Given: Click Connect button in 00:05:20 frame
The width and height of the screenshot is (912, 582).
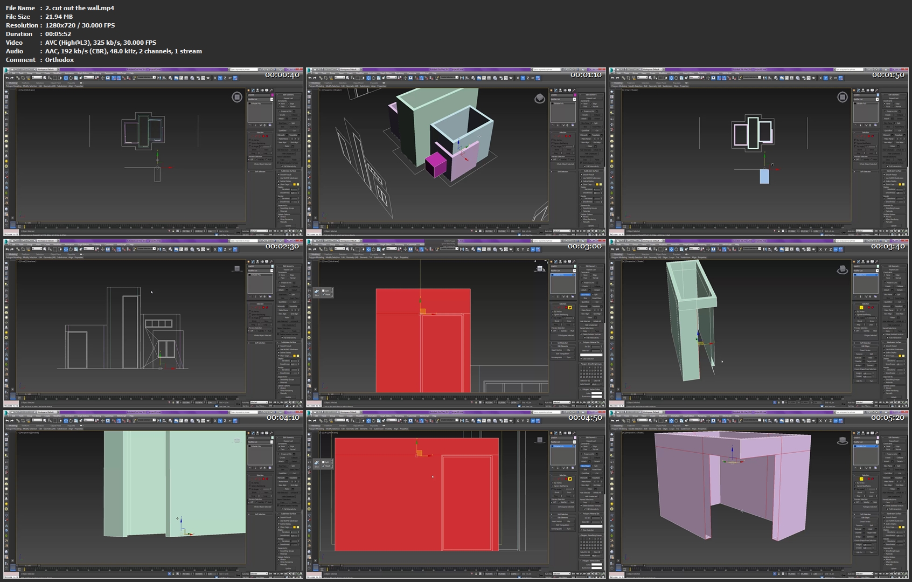Looking at the screenshot, I should pos(870,537).
